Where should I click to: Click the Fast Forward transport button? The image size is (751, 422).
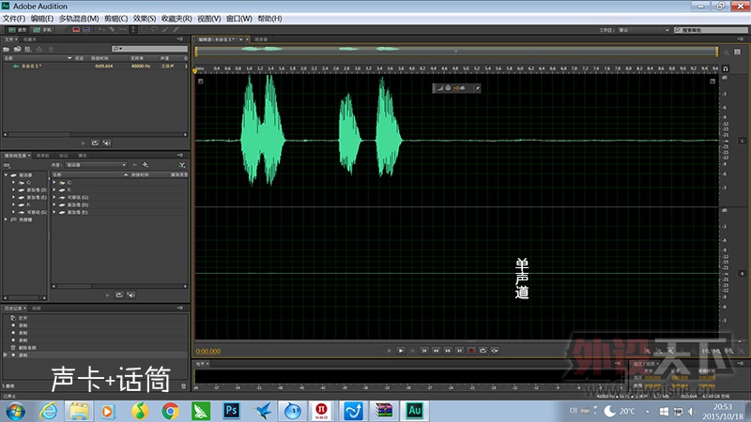tap(448, 351)
